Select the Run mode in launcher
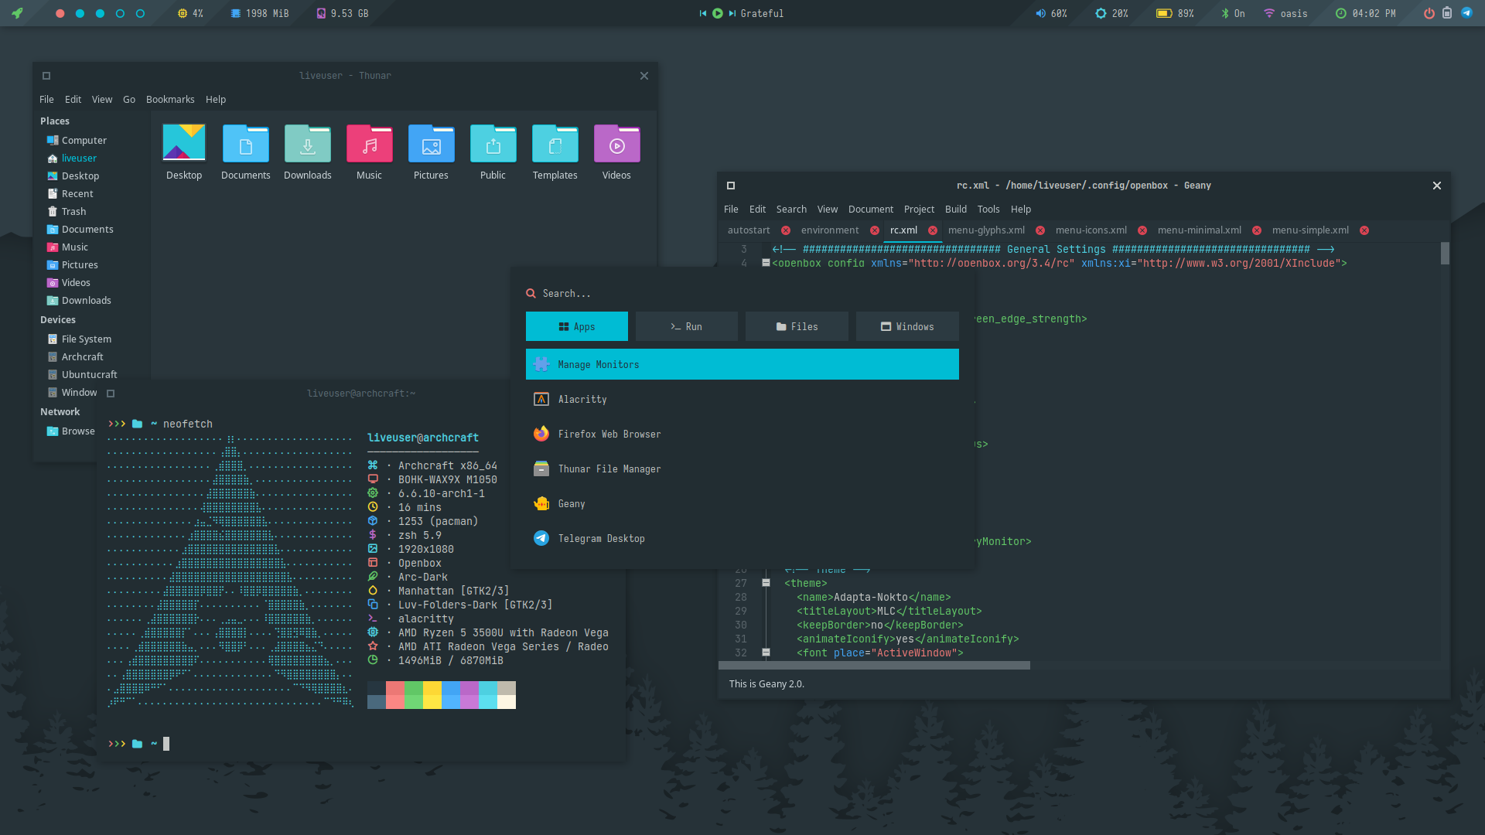 pyautogui.click(x=686, y=327)
